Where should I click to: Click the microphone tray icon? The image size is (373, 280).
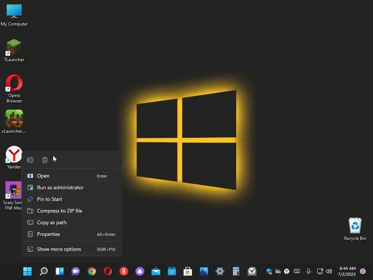click(309, 271)
